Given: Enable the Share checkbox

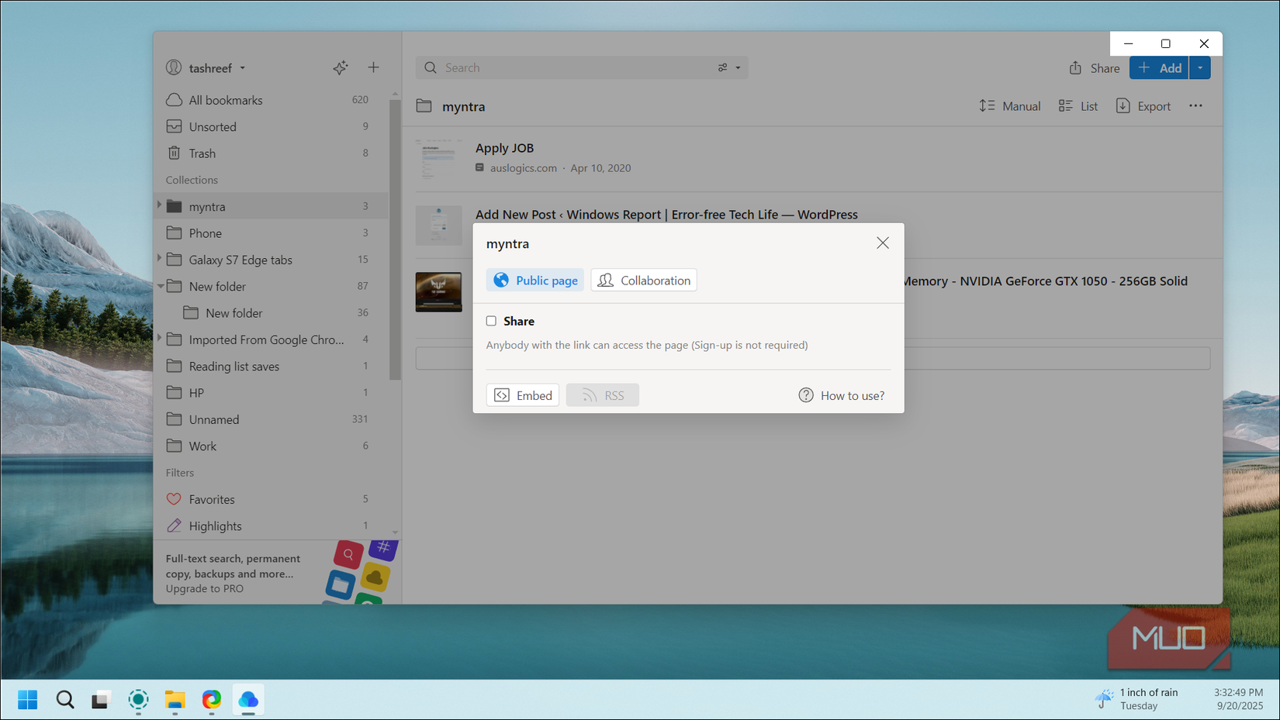Looking at the screenshot, I should (491, 321).
